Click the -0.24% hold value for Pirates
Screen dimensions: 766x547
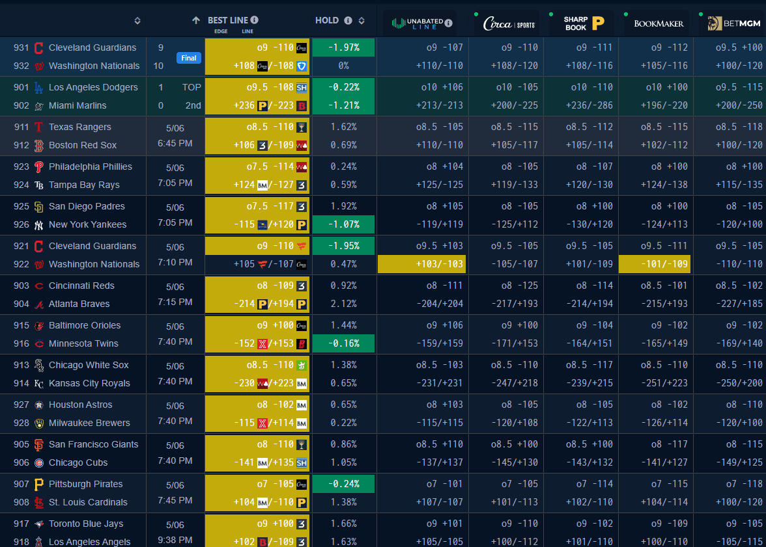point(343,484)
